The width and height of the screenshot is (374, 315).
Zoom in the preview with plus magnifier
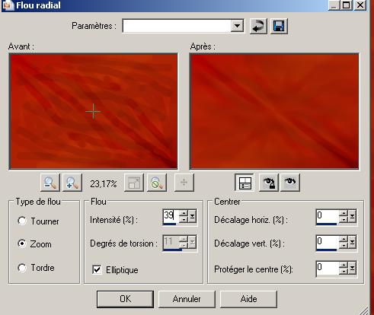tap(72, 183)
